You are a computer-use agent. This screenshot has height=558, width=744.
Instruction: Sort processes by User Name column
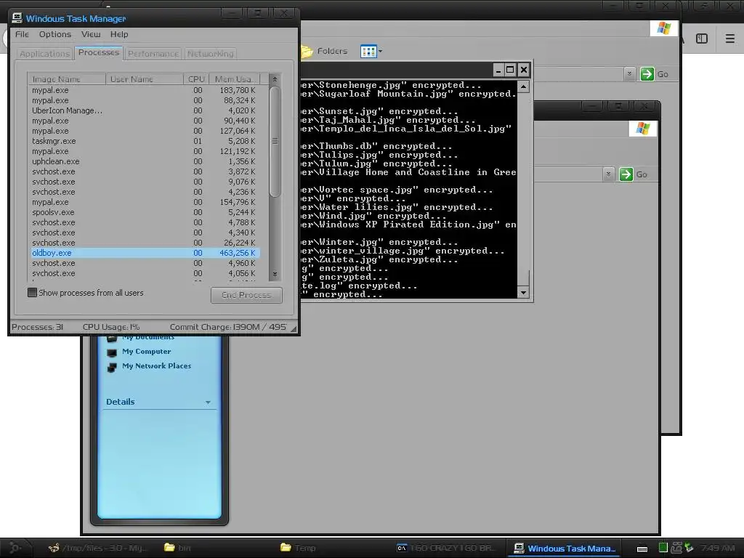click(x=145, y=78)
